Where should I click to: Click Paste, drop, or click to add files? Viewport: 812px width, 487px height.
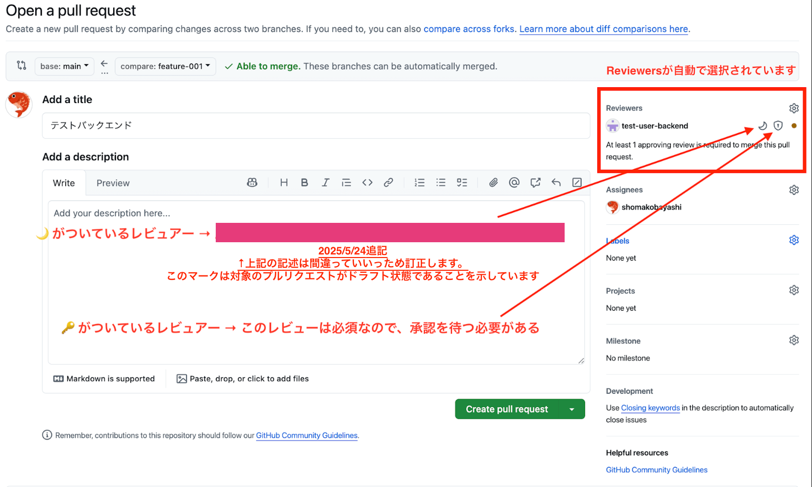click(243, 379)
